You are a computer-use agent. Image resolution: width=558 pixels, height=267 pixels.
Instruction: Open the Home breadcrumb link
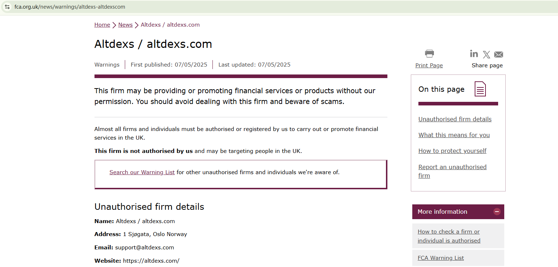[102, 25]
